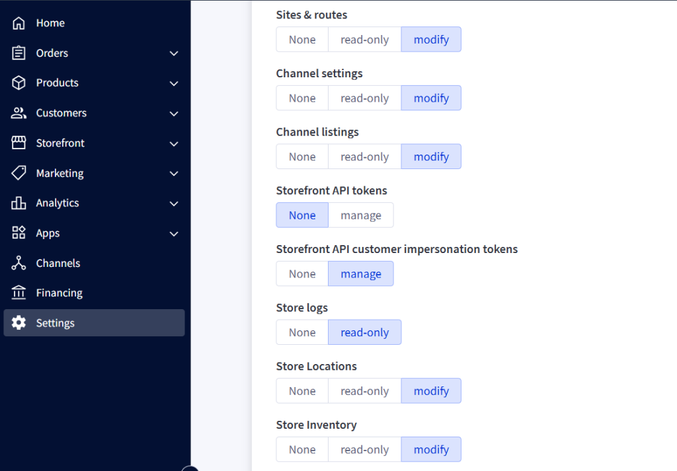Enable manage for Storefront API tokens
This screenshot has width=677, height=471.
(361, 215)
